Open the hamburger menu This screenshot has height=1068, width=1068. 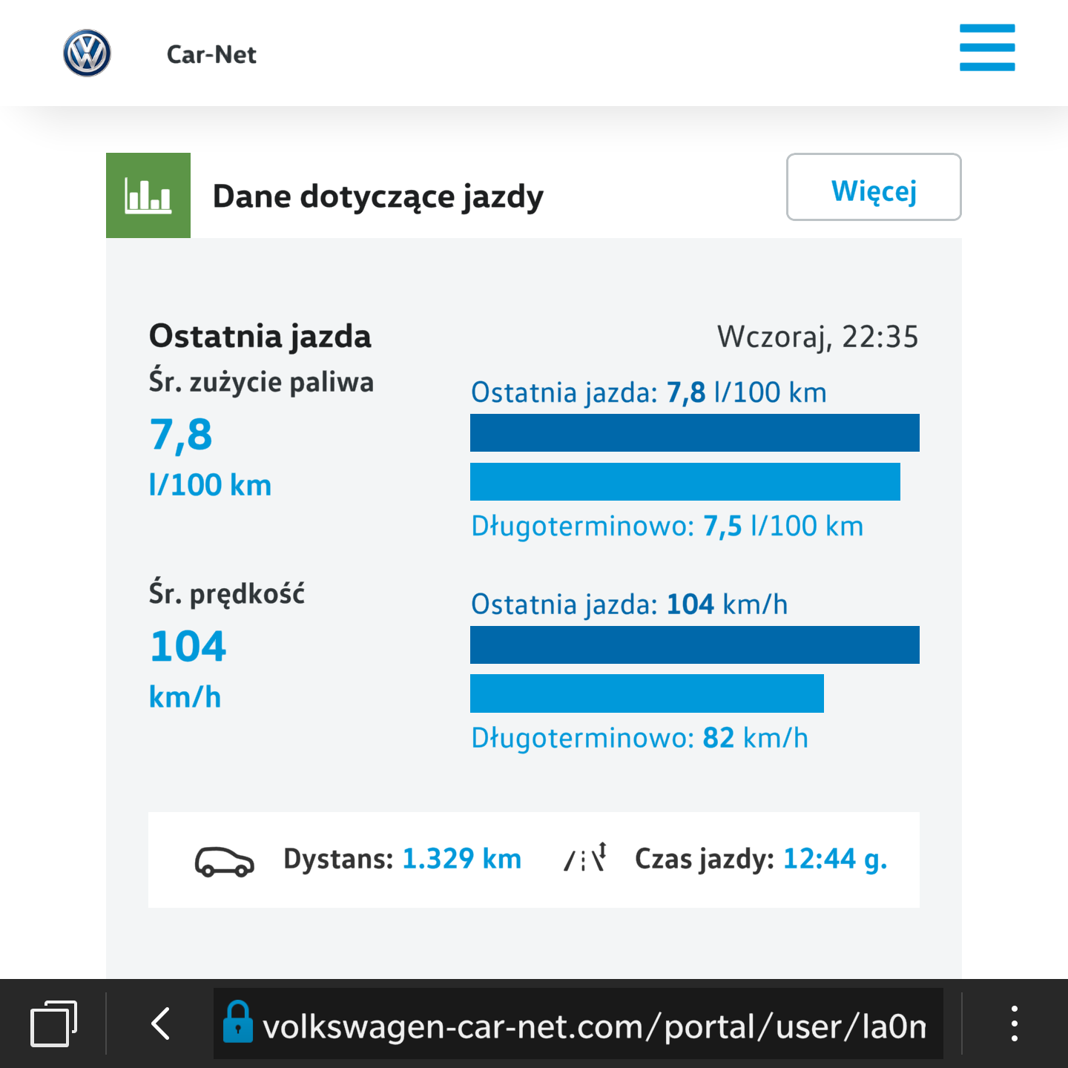click(x=986, y=47)
